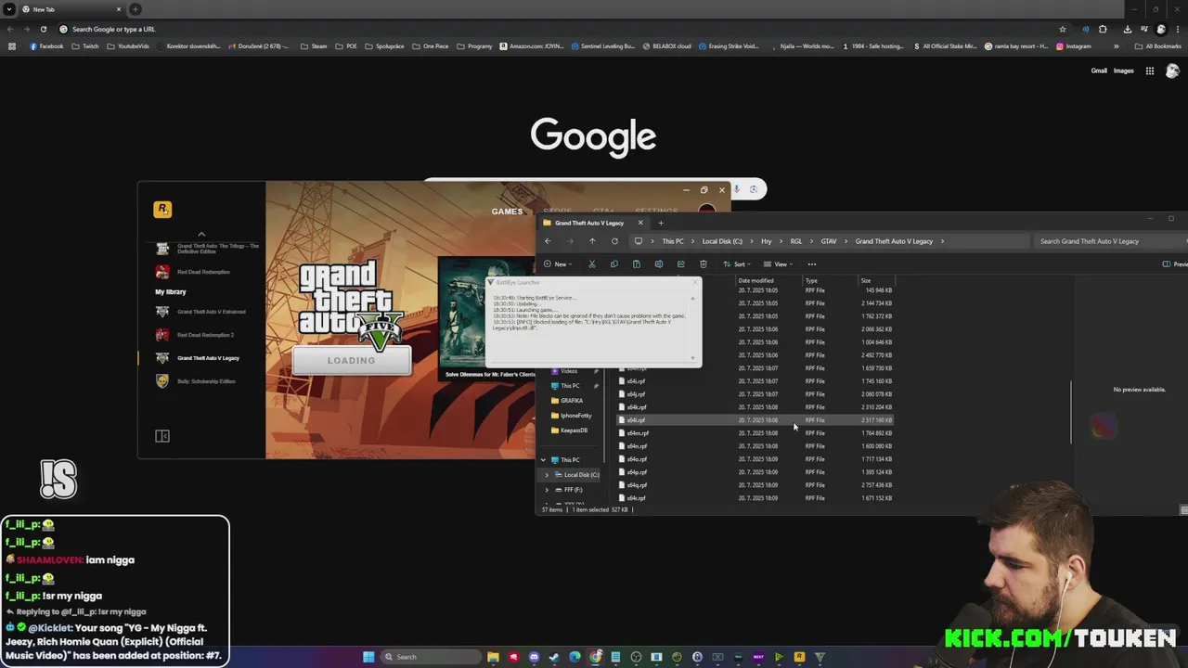Open the View dropdown in Explorer
The height and width of the screenshot is (668, 1188).
pos(779,264)
